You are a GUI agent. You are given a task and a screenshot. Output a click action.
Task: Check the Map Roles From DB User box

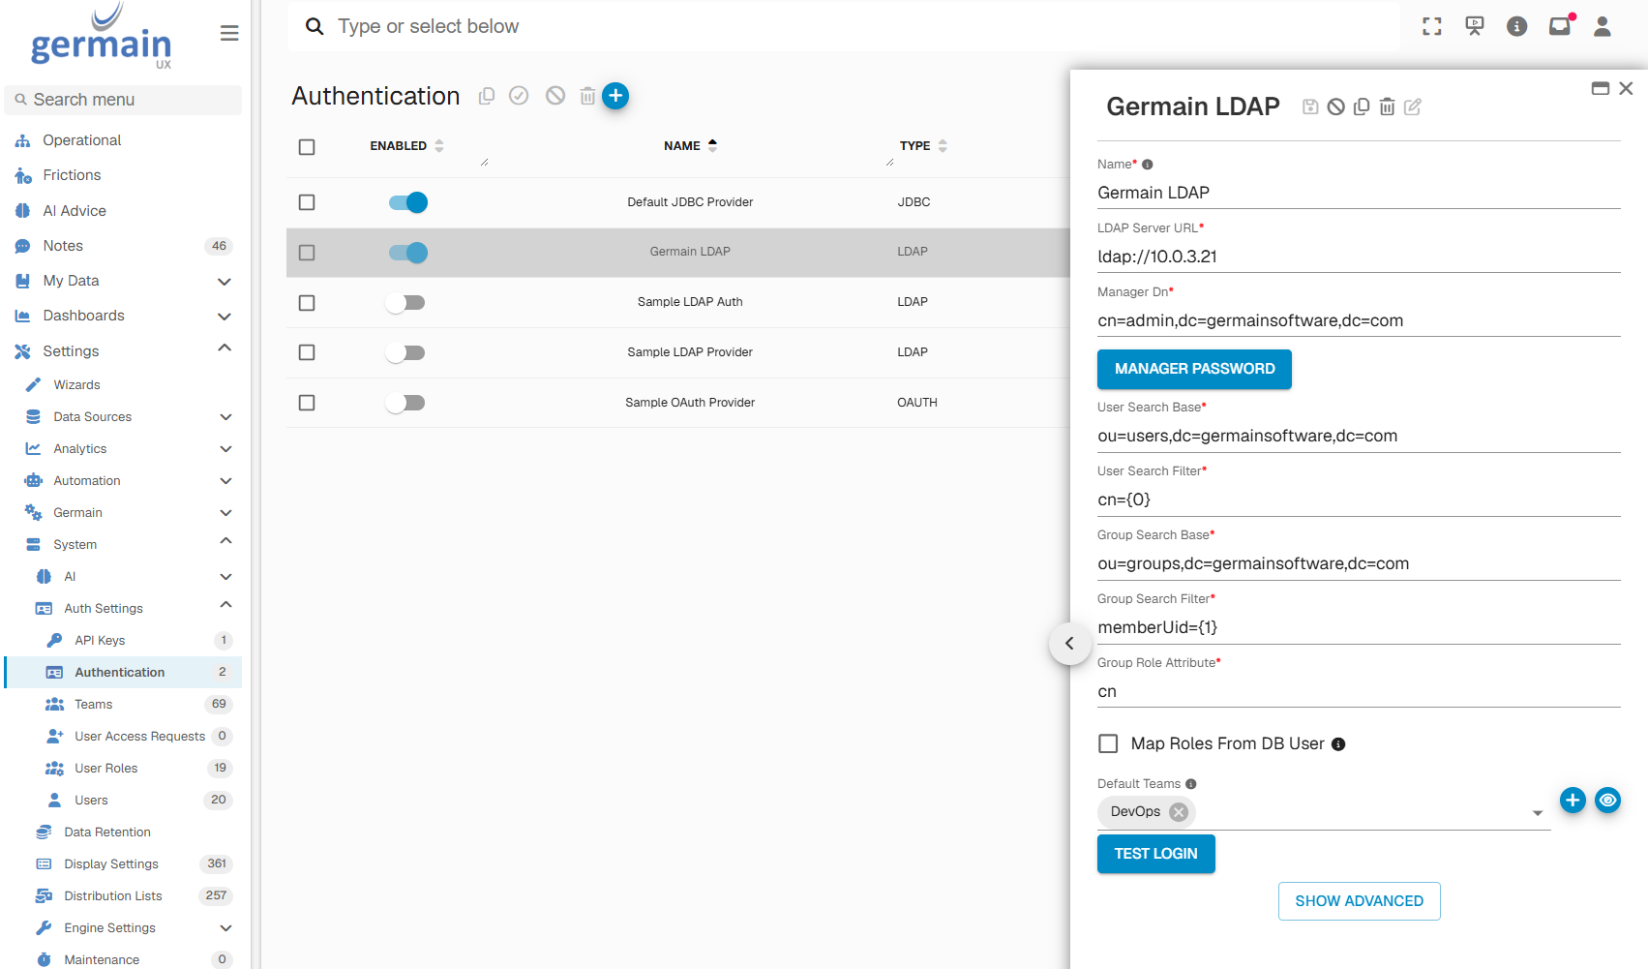[x=1108, y=743]
